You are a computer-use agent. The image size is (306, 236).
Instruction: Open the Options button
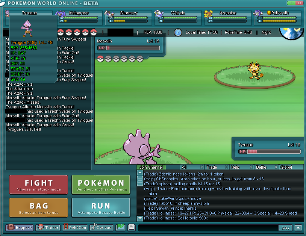click(x=101, y=227)
